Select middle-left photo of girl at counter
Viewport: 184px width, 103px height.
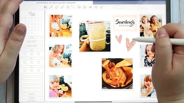[x=60, y=56]
